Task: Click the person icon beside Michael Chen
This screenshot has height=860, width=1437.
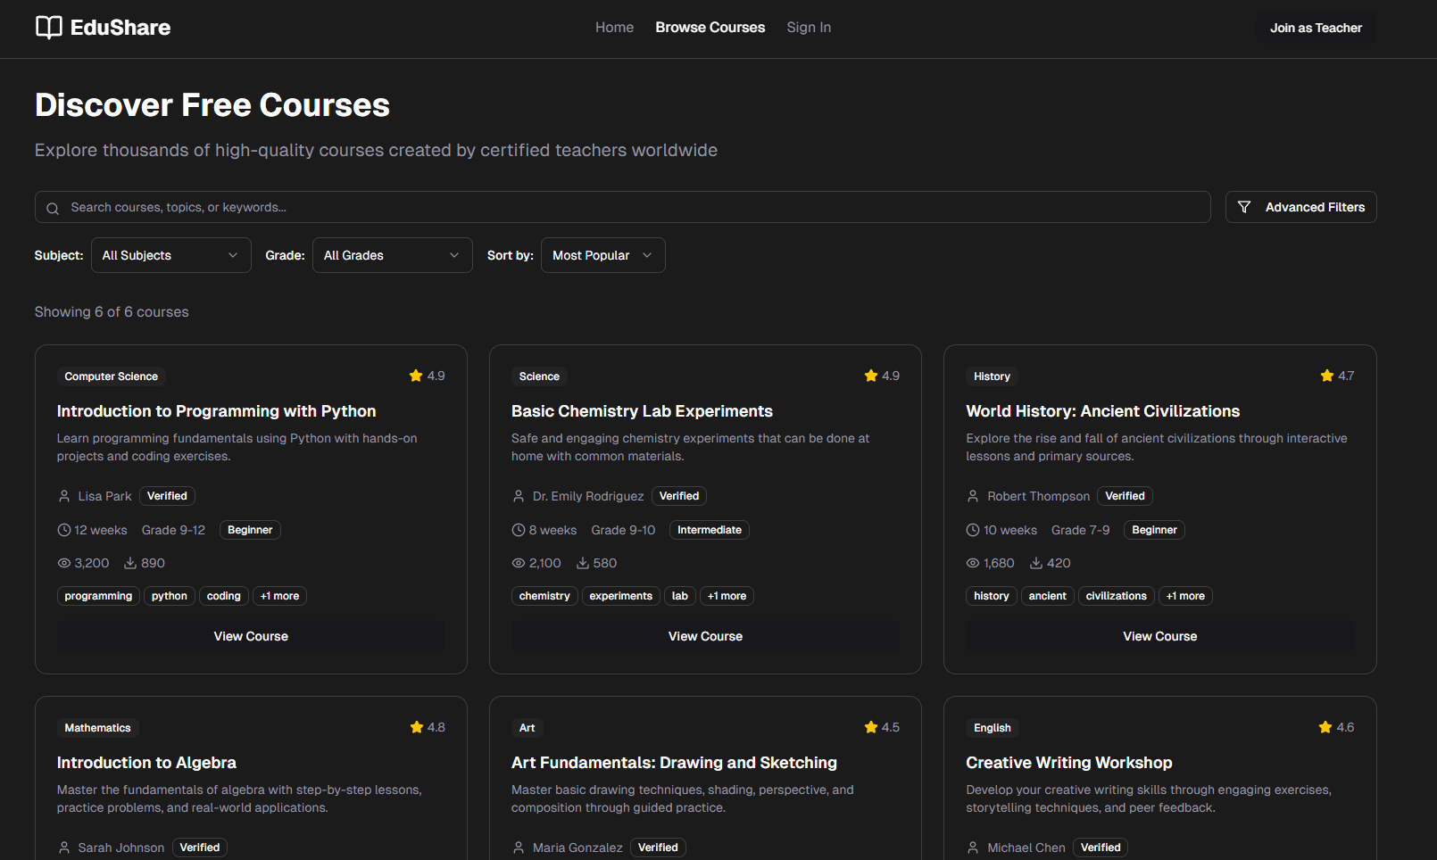Action: 973,848
